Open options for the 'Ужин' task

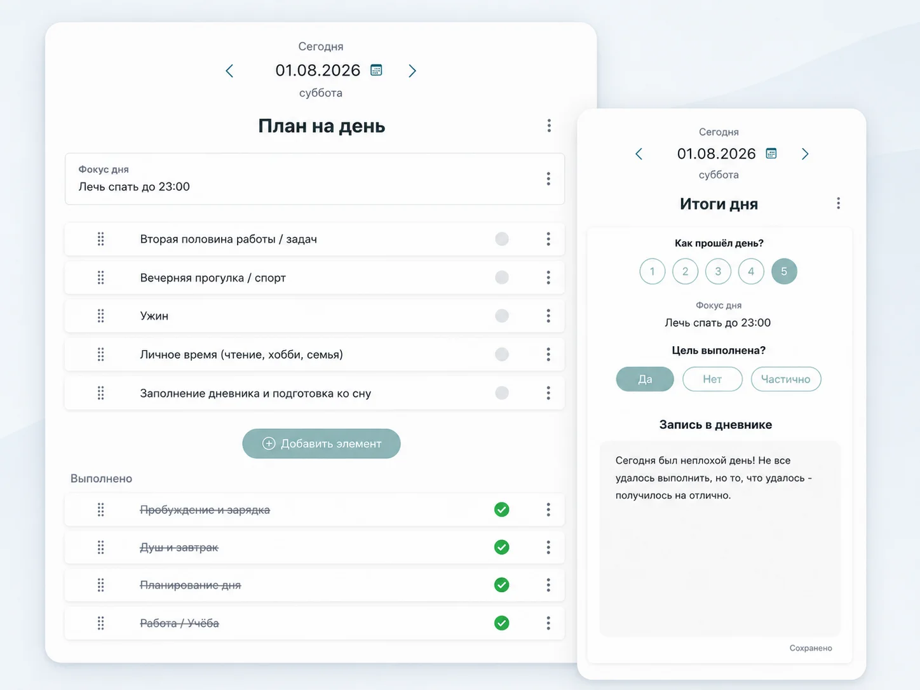548,316
